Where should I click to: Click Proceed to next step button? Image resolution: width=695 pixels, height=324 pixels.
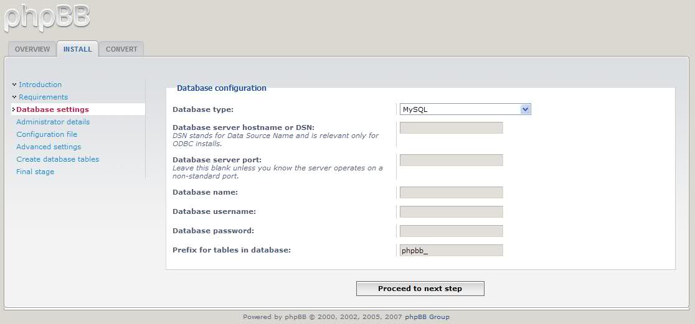(420, 289)
